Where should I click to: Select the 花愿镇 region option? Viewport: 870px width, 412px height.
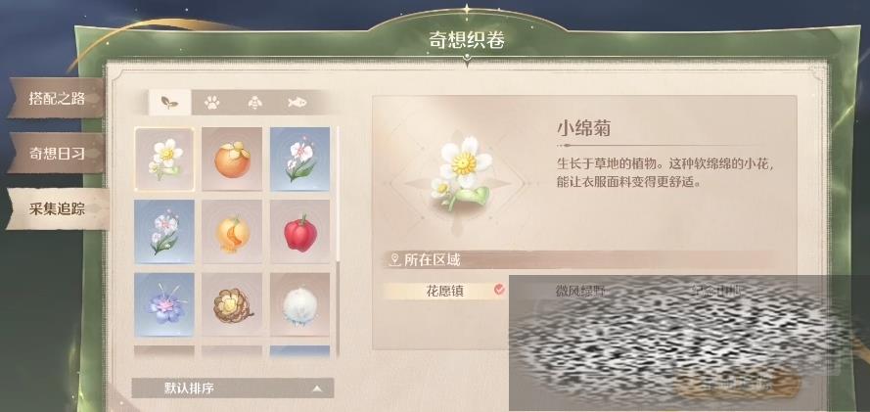(x=438, y=290)
